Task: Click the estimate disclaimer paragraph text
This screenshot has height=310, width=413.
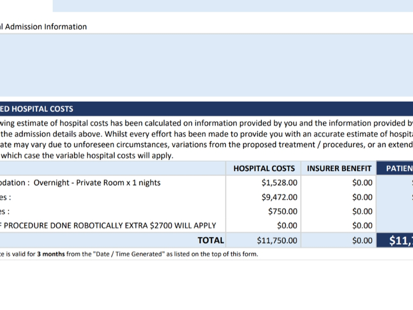Action: point(206,139)
